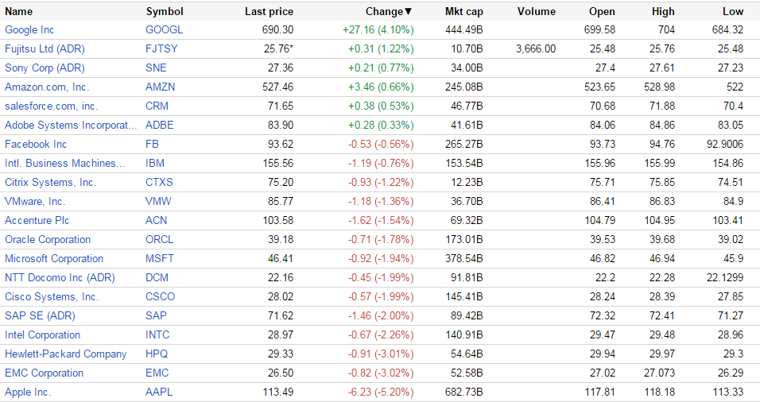Screen dimensions: 760x402
Task: Select the CRM ticker symbol
Action: (157, 106)
